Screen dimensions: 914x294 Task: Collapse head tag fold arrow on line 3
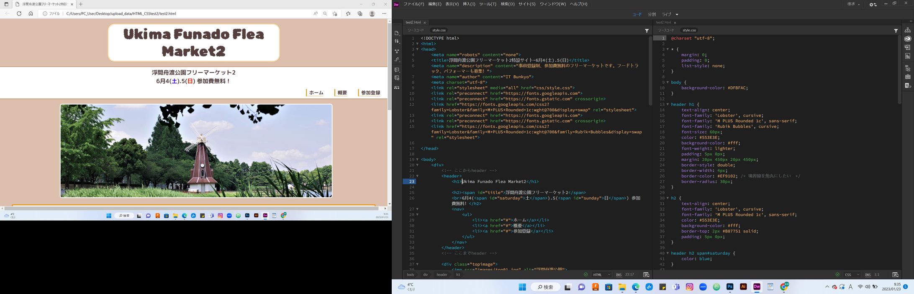pos(417,49)
